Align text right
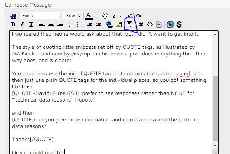The height and width of the screenshot is (154, 230). click(x=60, y=24)
